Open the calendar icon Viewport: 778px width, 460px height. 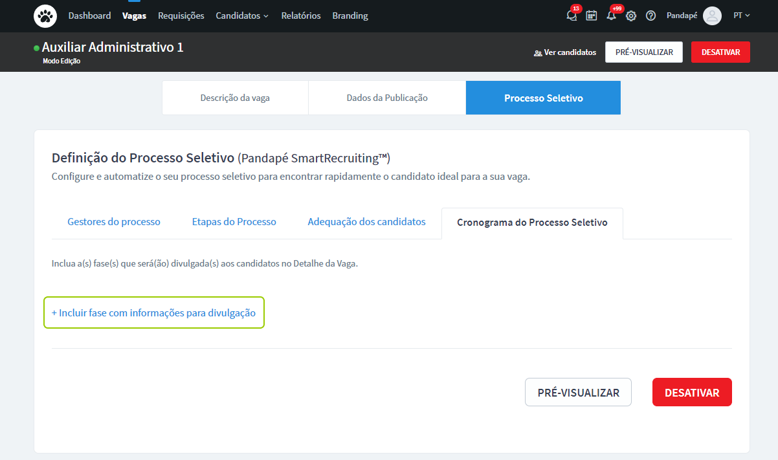point(591,16)
